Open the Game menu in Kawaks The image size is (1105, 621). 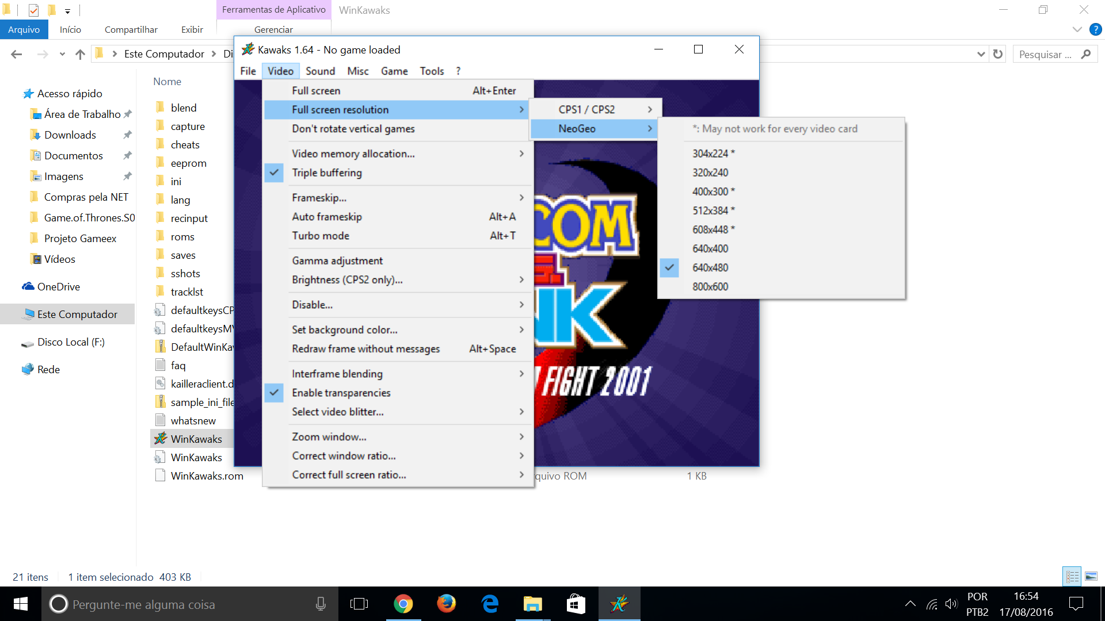coord(394,71)
